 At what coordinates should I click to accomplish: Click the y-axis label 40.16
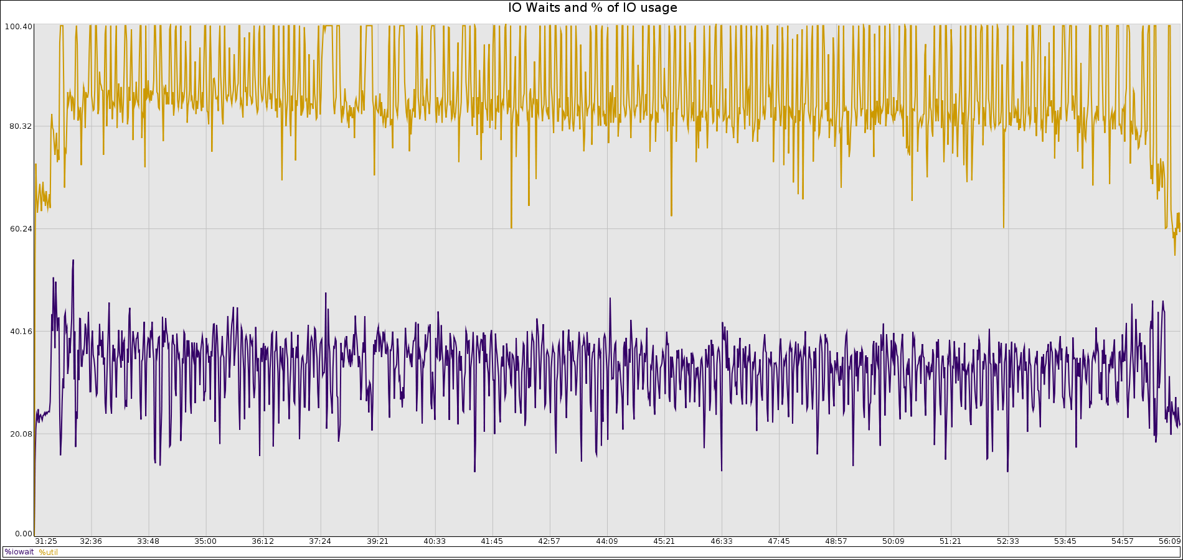tap(21, 332)
